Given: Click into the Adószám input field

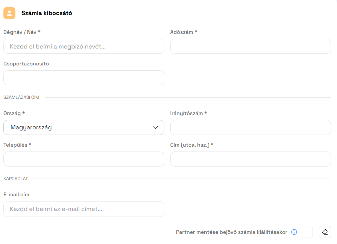Looking at the screenshot, I should click(250, 46).
